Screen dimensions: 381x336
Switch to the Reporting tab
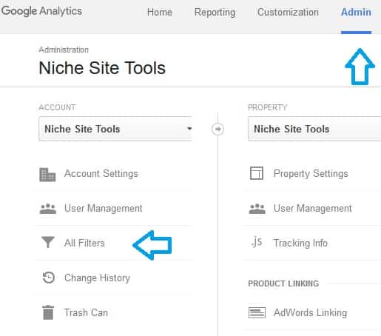pos(215,13)
